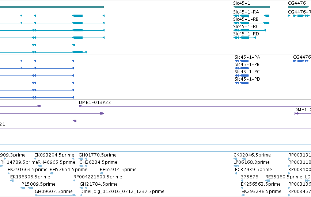The height and width of the screenshot is (197, 311).
Task: Select transcript Slc45-1-RC
Action: (x=250, y=30)
